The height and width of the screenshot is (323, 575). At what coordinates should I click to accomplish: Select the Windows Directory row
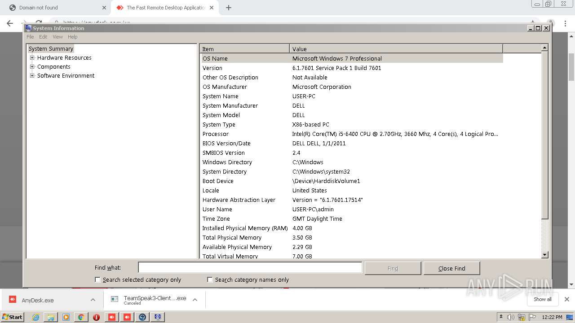(351, 162)
